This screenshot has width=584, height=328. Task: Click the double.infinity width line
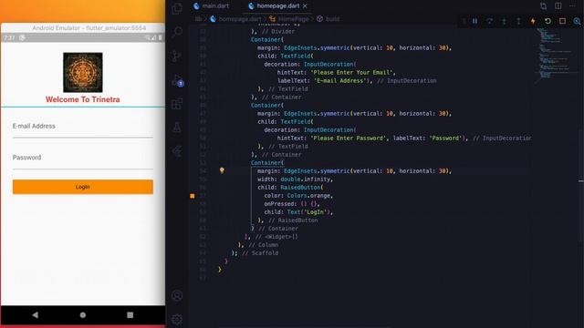[x=295, y=179]
